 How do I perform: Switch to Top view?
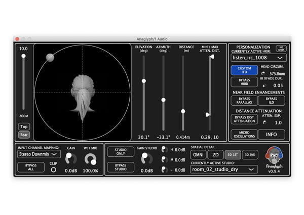(x=24, y=126)
